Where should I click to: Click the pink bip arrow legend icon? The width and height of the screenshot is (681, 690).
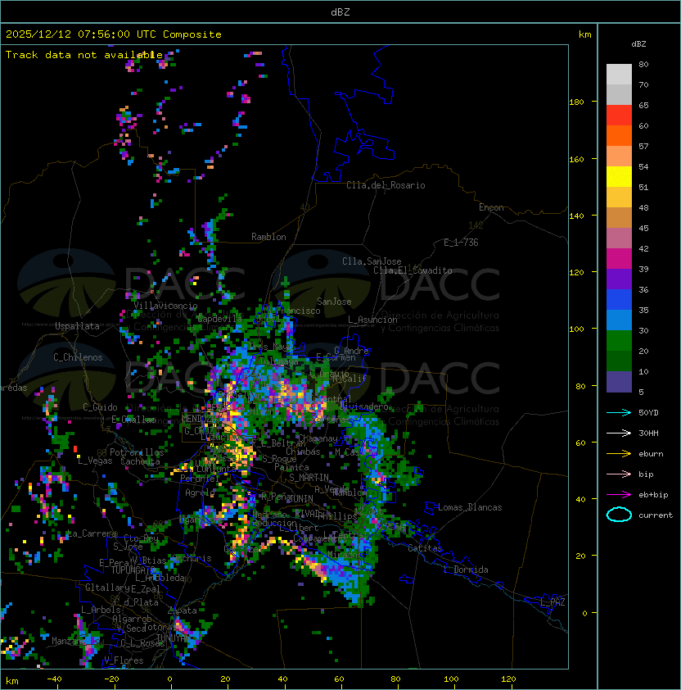(x=619, y=474)
